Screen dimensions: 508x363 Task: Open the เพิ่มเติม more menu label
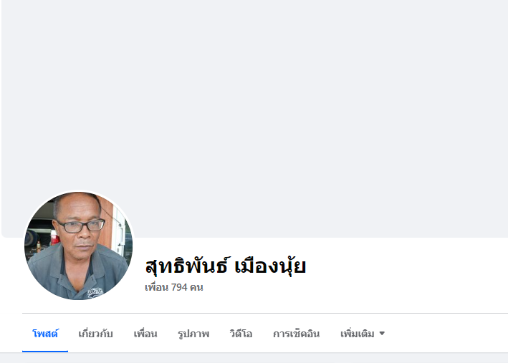point(357,334)
